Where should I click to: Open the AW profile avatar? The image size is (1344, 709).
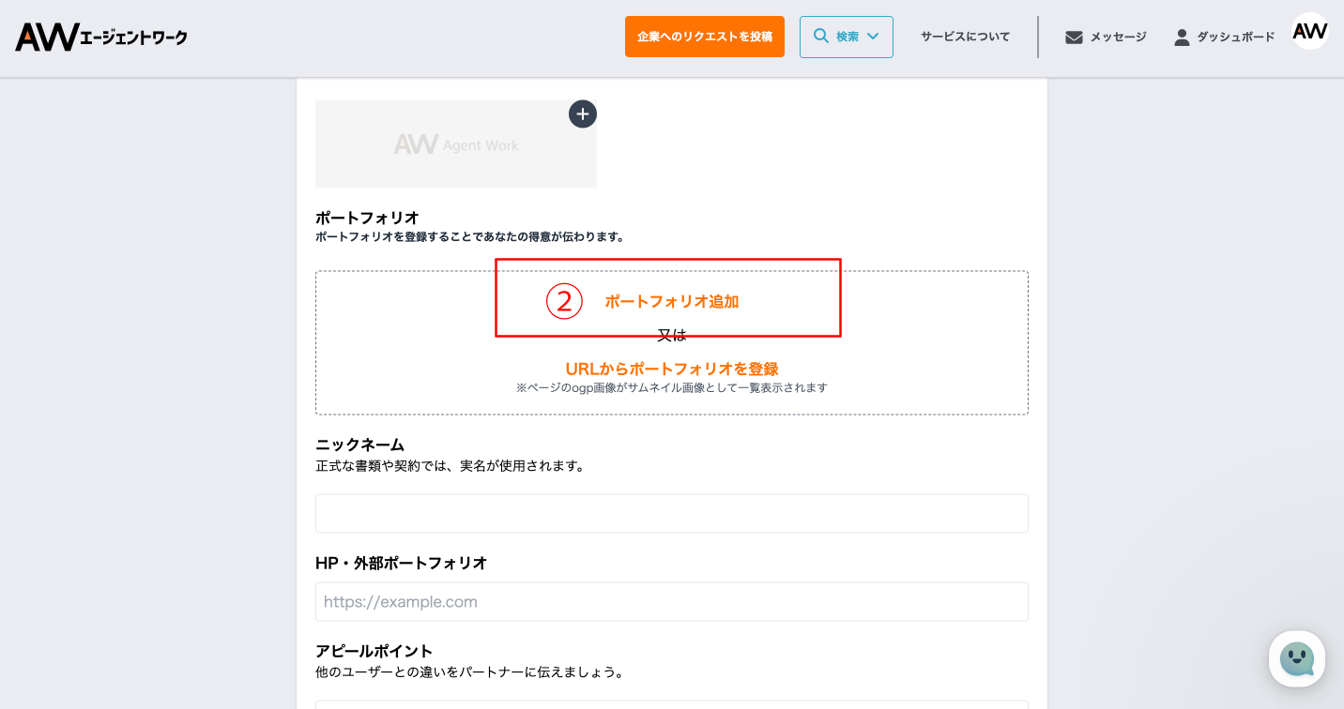1309,32
